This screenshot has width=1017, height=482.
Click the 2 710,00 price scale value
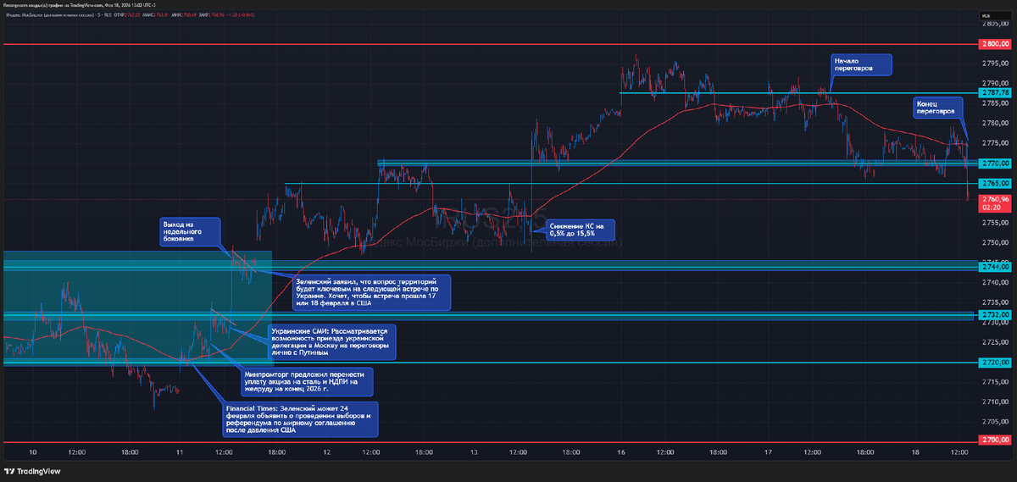pos(996,402)
